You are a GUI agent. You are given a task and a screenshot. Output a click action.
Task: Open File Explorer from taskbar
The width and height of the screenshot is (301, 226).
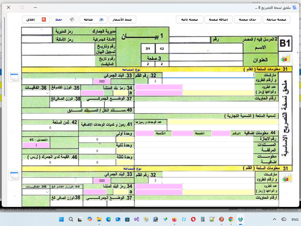pyautogui.click(x=99, y=219)
